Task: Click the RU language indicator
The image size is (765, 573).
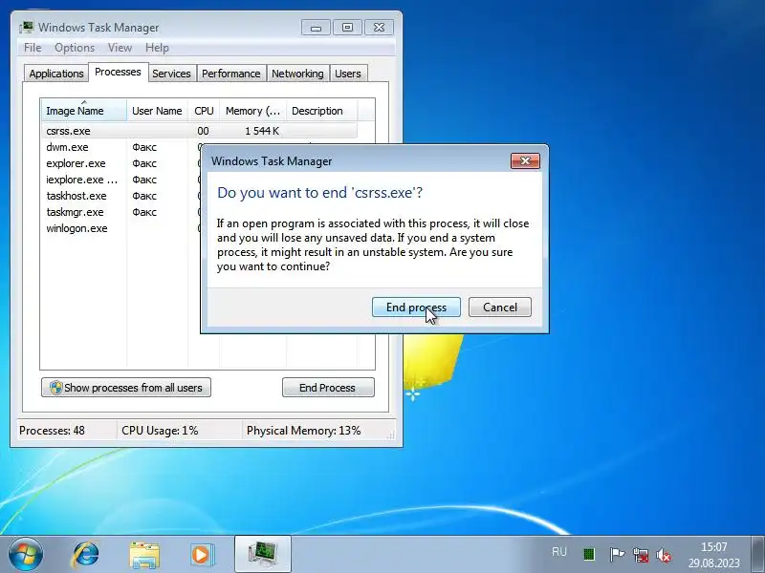Action: (559, 552)
